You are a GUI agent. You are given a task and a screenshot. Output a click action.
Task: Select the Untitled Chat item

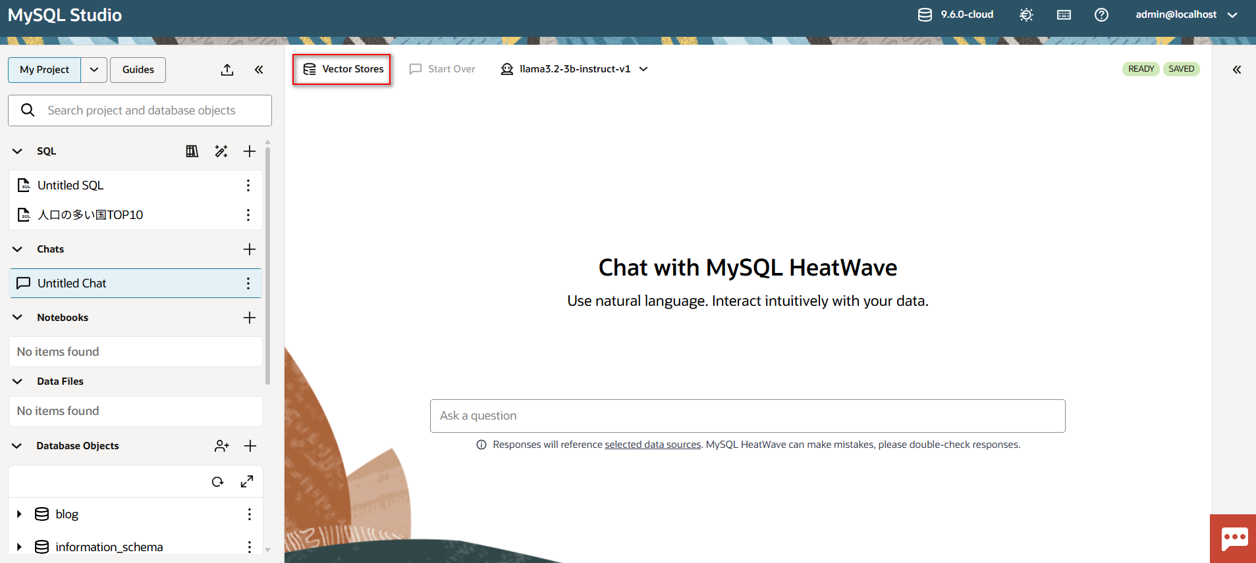(x=72, y=283)
